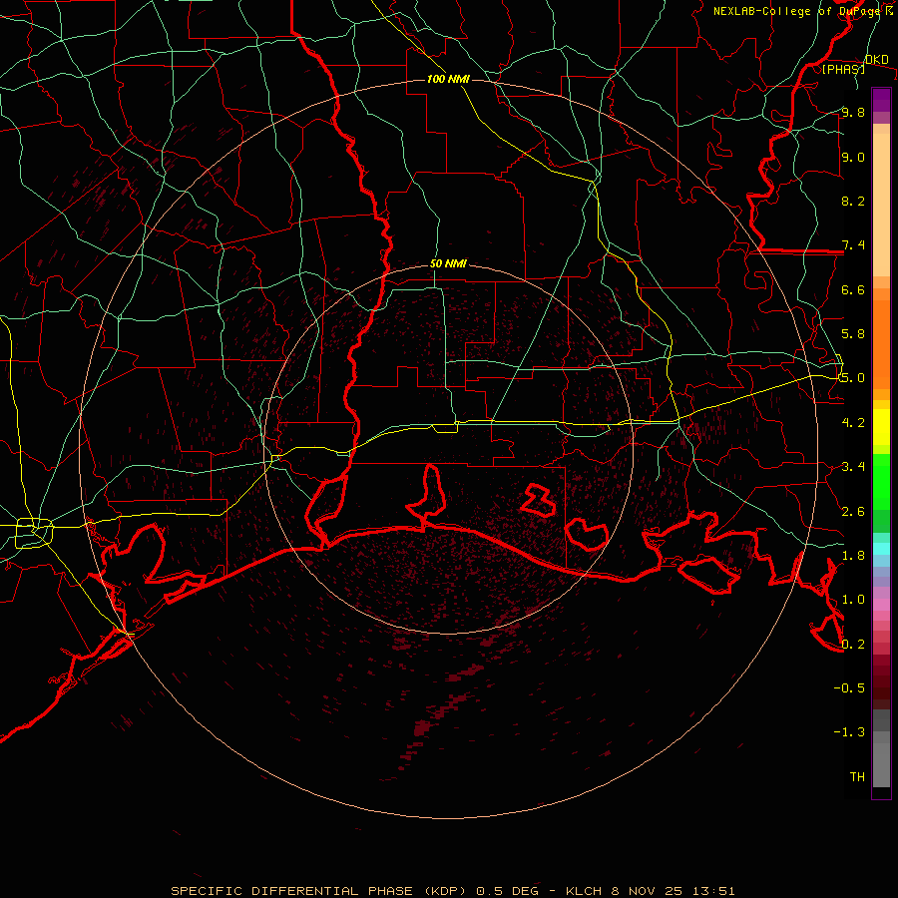This screenshot has width=898, height=898.
Task: Click the dark purple top segment of the color bar
Action: (x=881, y=100)
